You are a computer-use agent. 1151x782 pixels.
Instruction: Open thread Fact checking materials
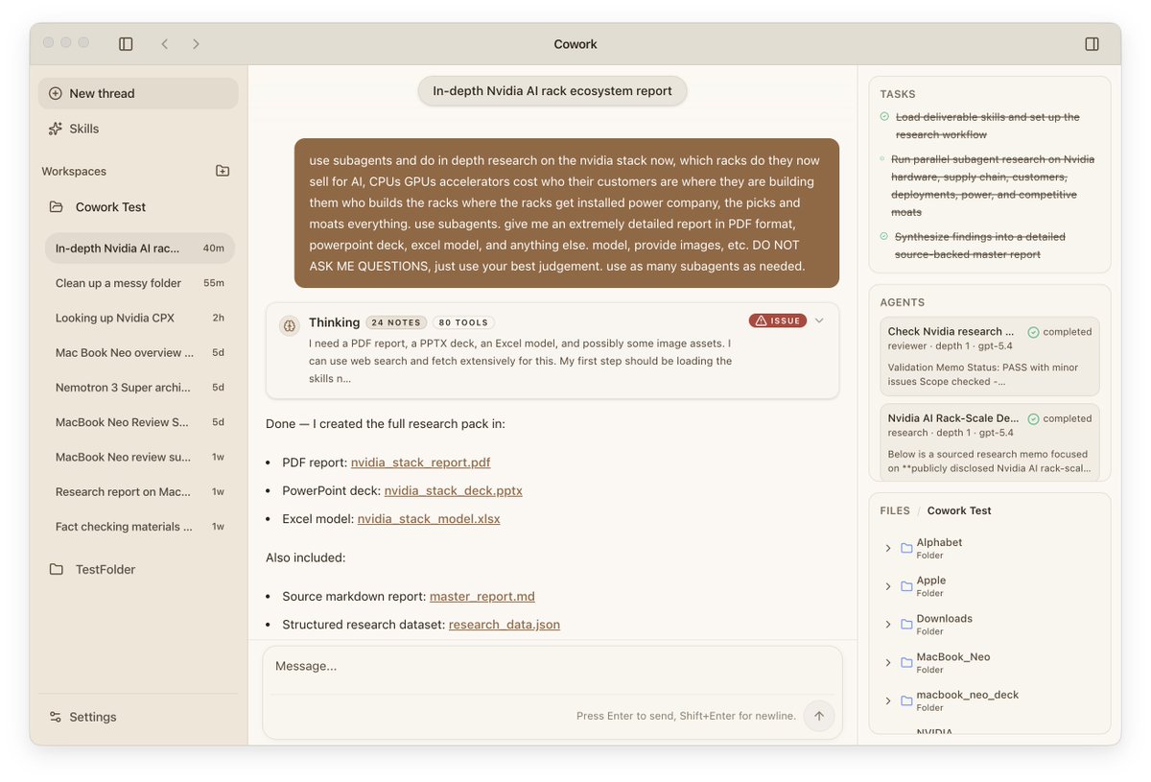tap(140, 526)
